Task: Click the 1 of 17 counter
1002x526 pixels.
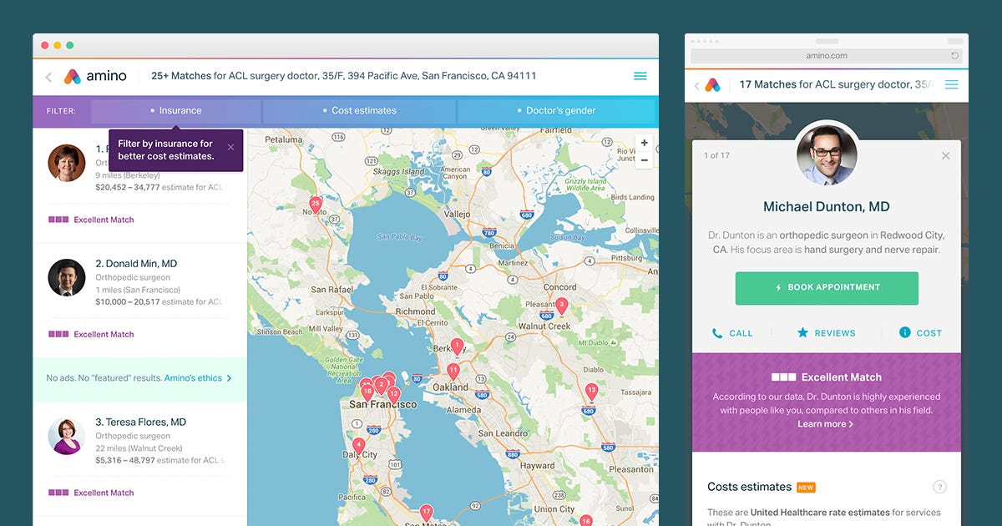Action: click(x=716, y=155)
